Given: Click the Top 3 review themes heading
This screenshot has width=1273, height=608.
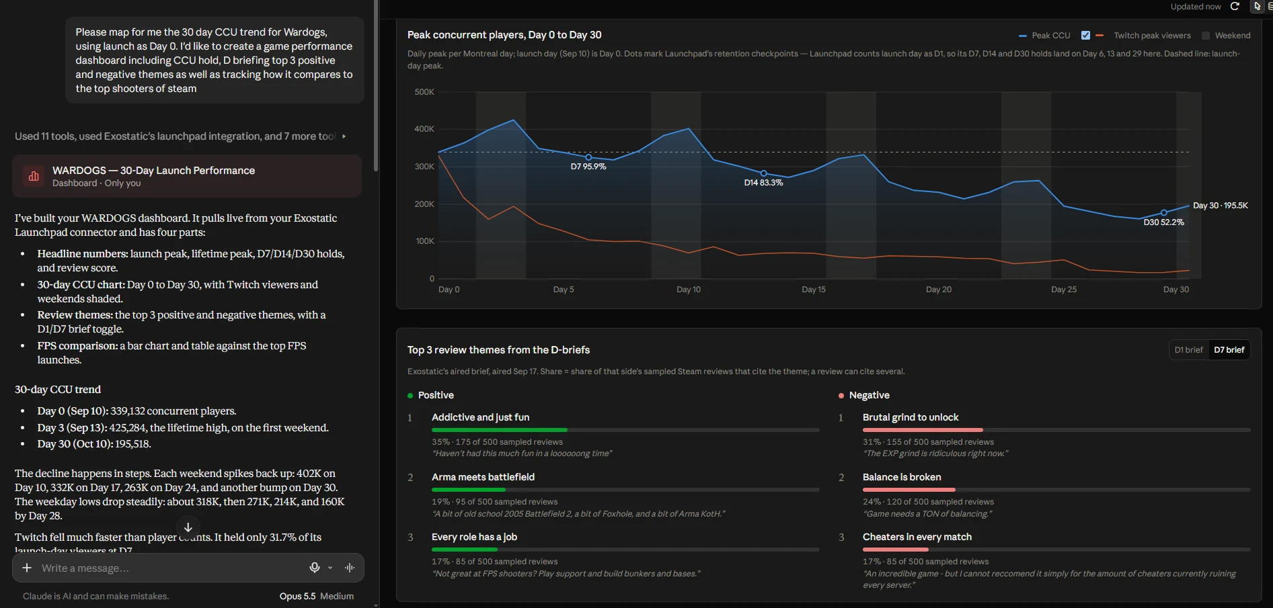Looking at the screenshot, I should (x=498, y=350).
